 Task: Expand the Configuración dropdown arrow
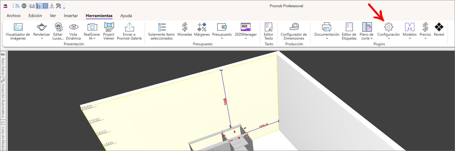point(388,38)
